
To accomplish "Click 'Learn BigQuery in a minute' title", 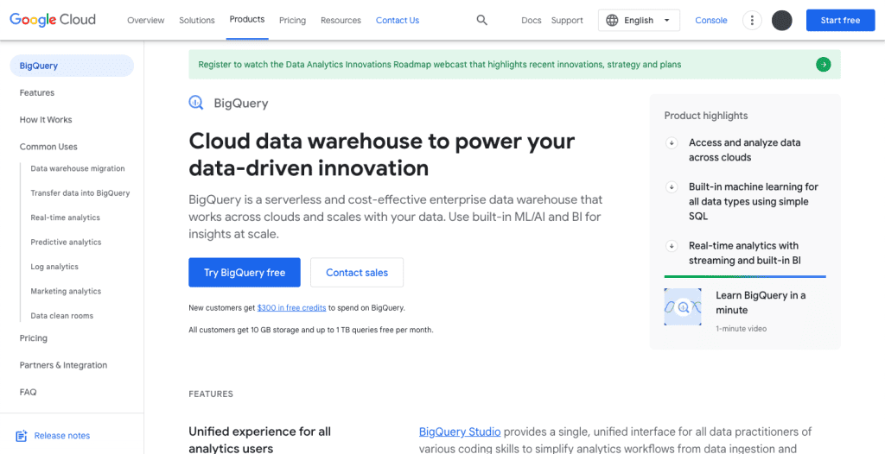I will [761, 302].
